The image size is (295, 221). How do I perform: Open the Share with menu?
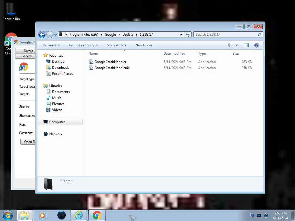coord(117,45)
